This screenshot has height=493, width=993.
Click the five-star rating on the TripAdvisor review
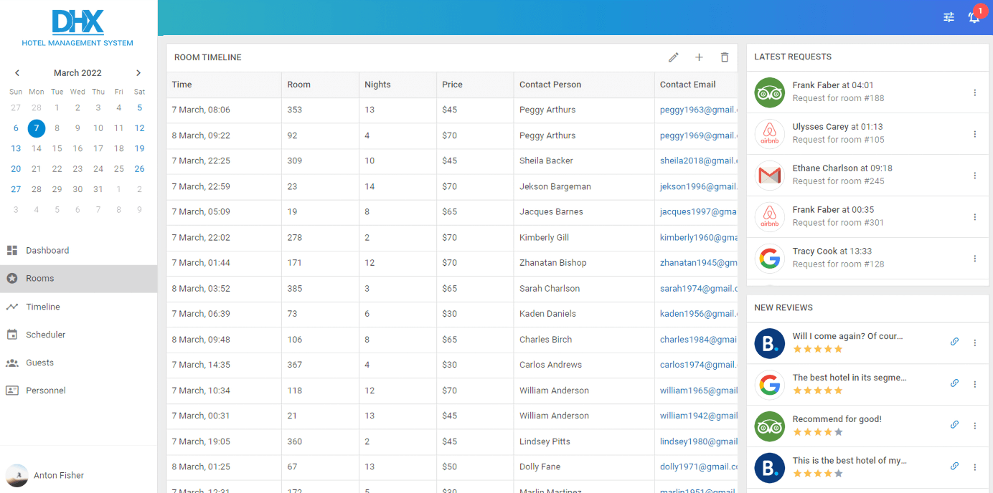pos(817,432)
